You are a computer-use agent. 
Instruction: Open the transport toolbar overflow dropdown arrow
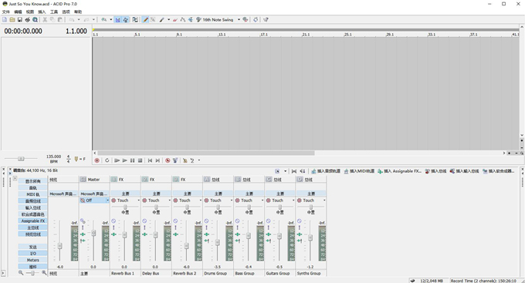(x=199, y=160)
